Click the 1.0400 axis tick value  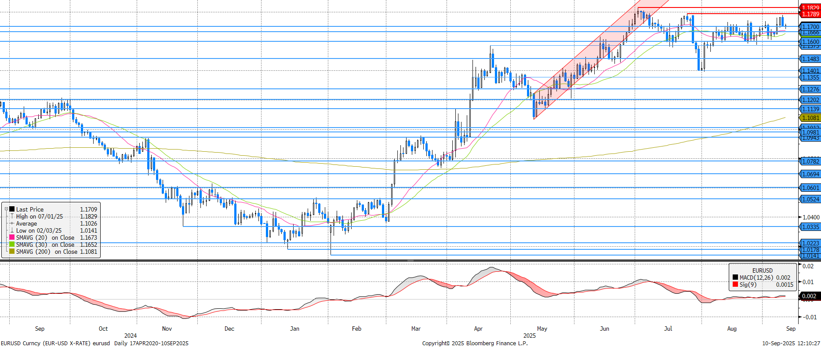coord(811,217)
